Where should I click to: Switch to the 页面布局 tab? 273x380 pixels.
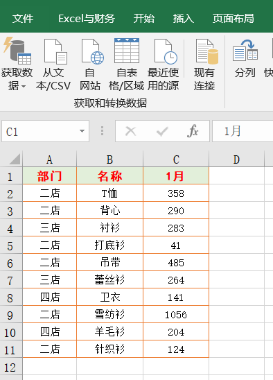tap(234, 19)
